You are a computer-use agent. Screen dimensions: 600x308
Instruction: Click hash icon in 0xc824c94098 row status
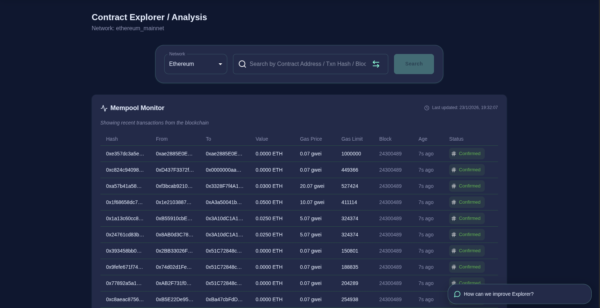tap(454, 170)
